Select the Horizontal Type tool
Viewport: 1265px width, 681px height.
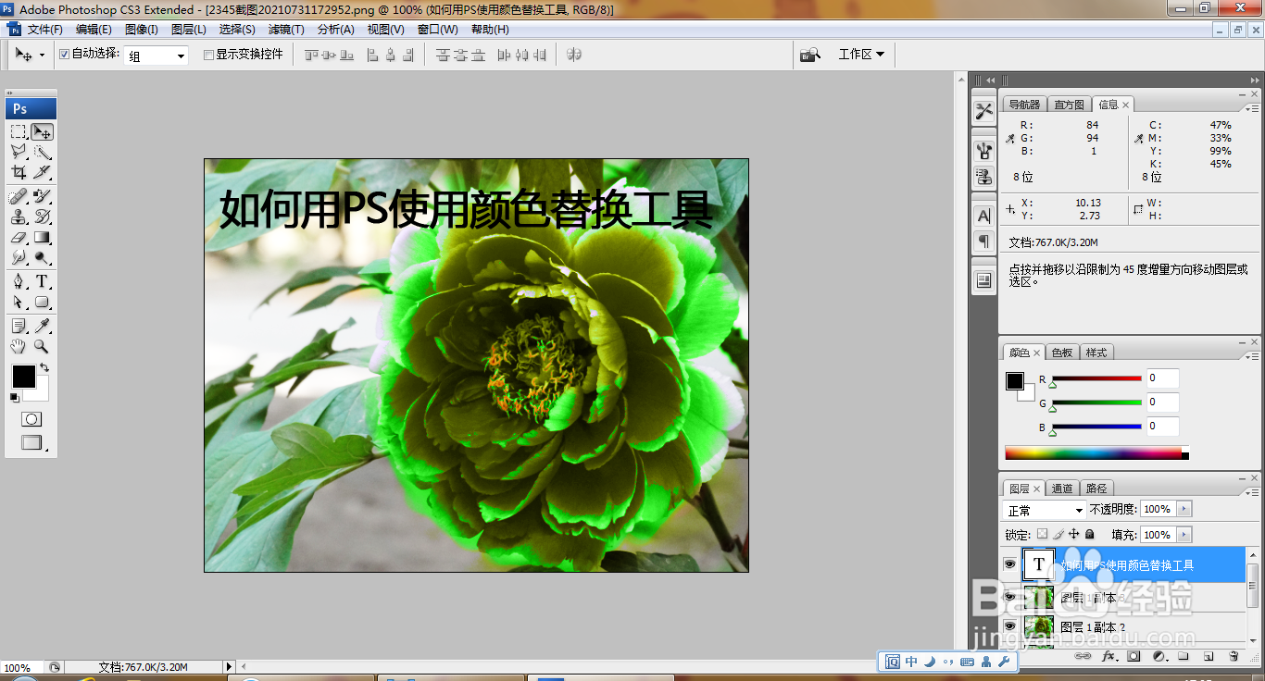[41, 281]
